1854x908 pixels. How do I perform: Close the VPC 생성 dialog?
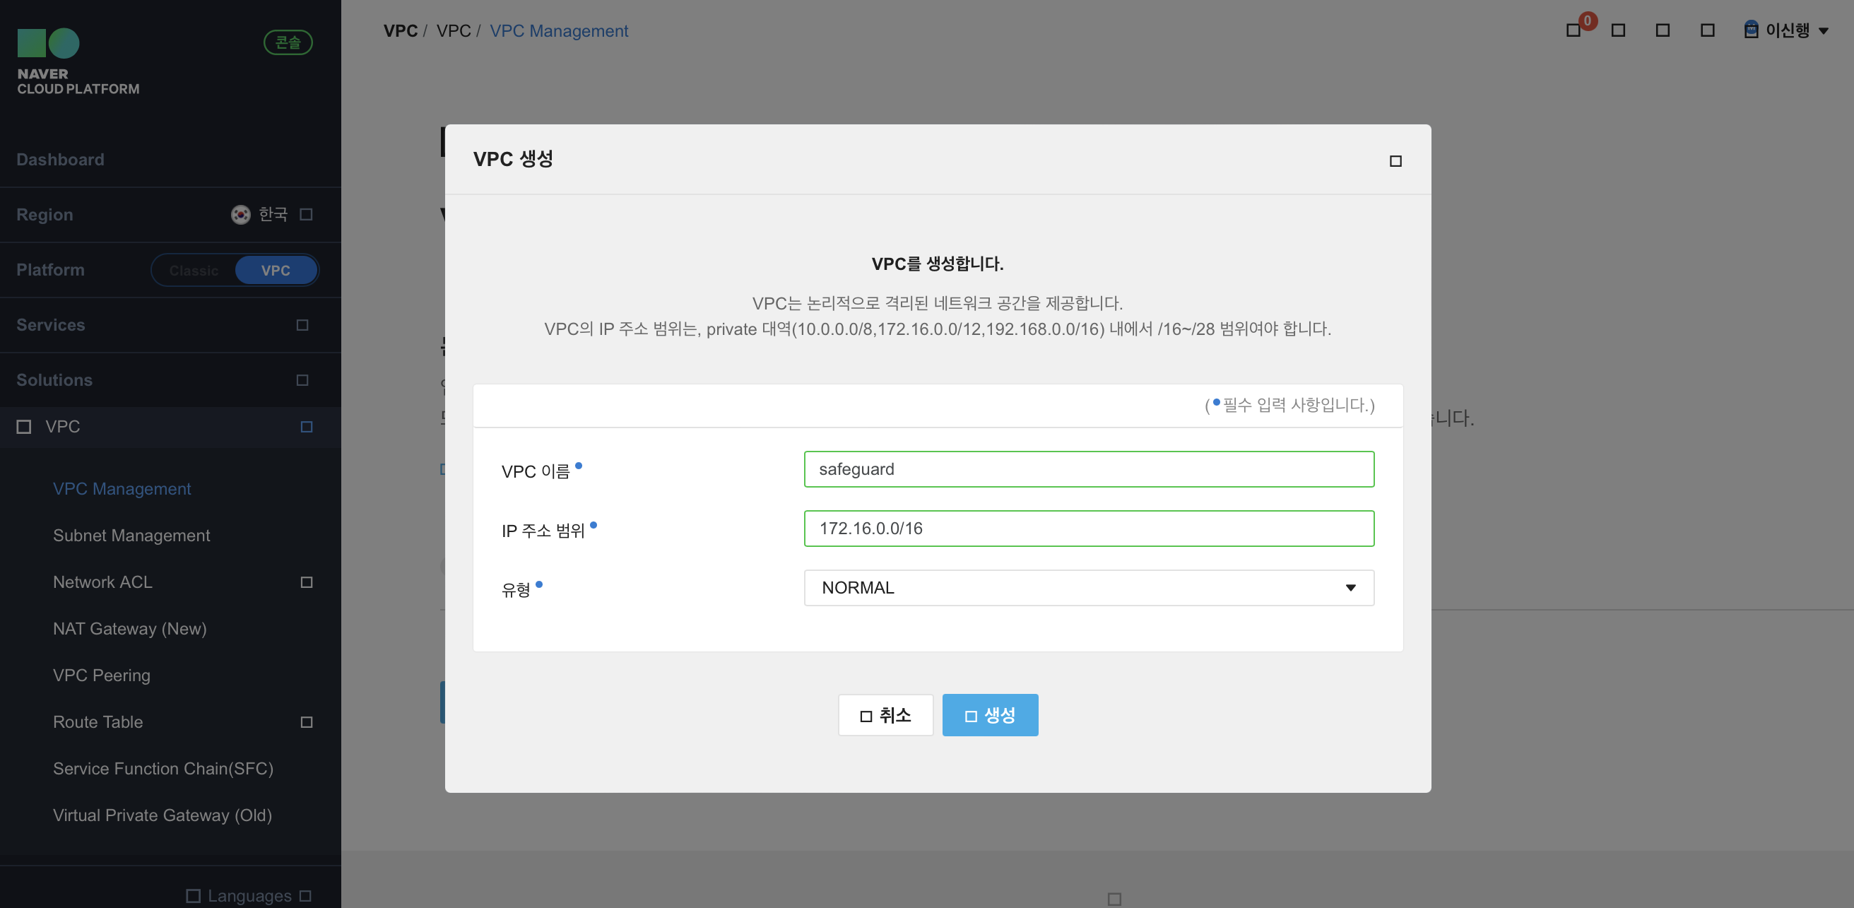click(x=1395, y=161)
